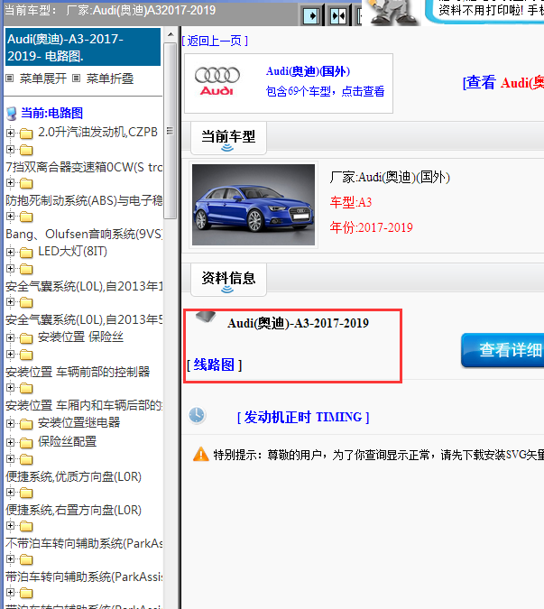The height and width of the screenshot is (609, 544).
Task: Open the Audi(奥迪)(国外) brand link
Action: coord(308,71)
